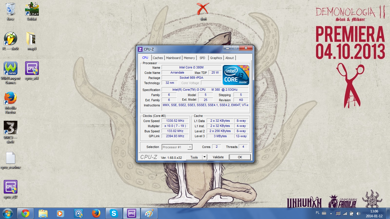
Task: Open the Graphics tab
Action: tap(216, 58)
